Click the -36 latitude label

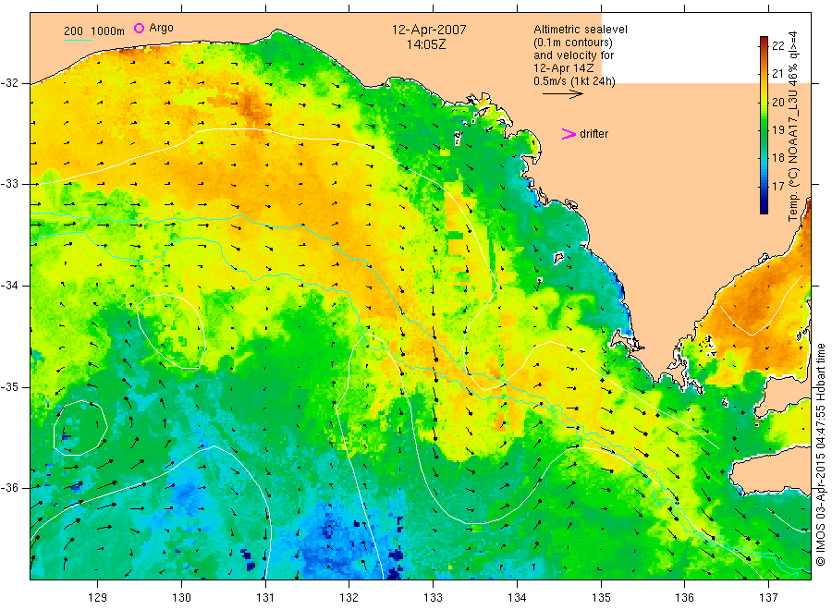[x=9, y=488]
